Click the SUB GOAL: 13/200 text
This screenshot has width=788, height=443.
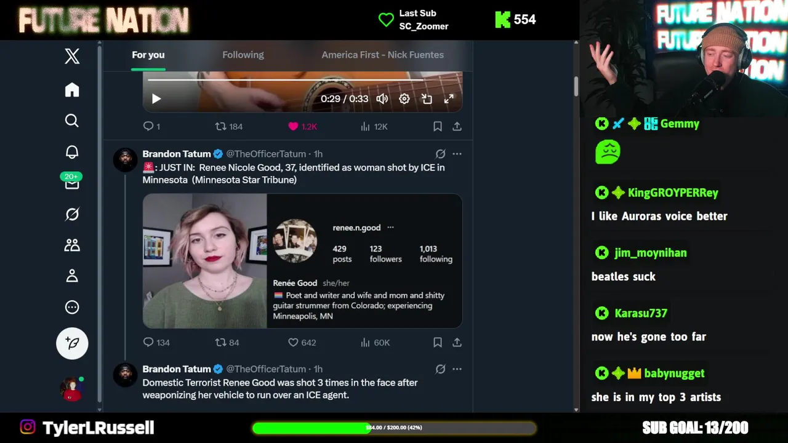(695, 428)
